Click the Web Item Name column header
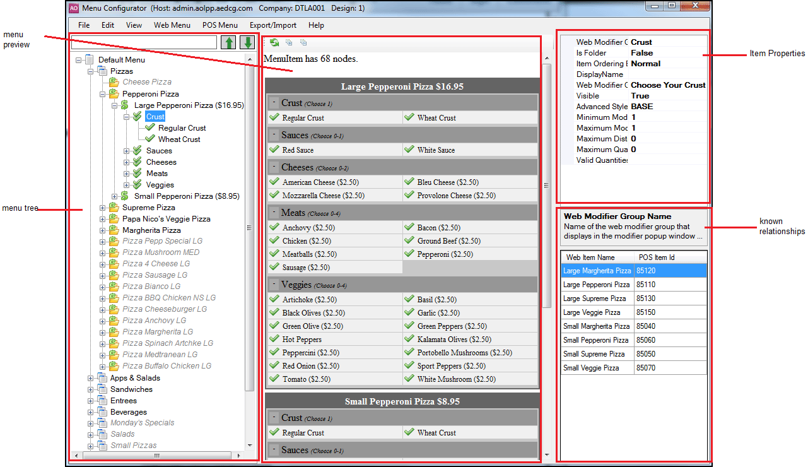Viewport: 808px width, 467px height. pos(597,257)
